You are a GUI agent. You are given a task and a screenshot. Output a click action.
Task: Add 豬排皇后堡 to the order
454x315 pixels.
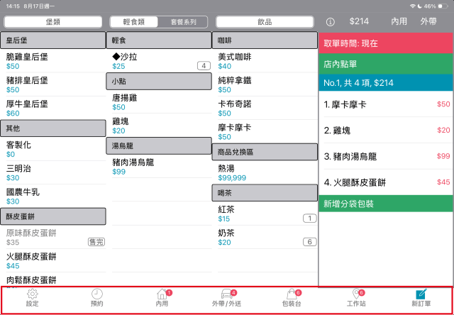tap(53, 84)
